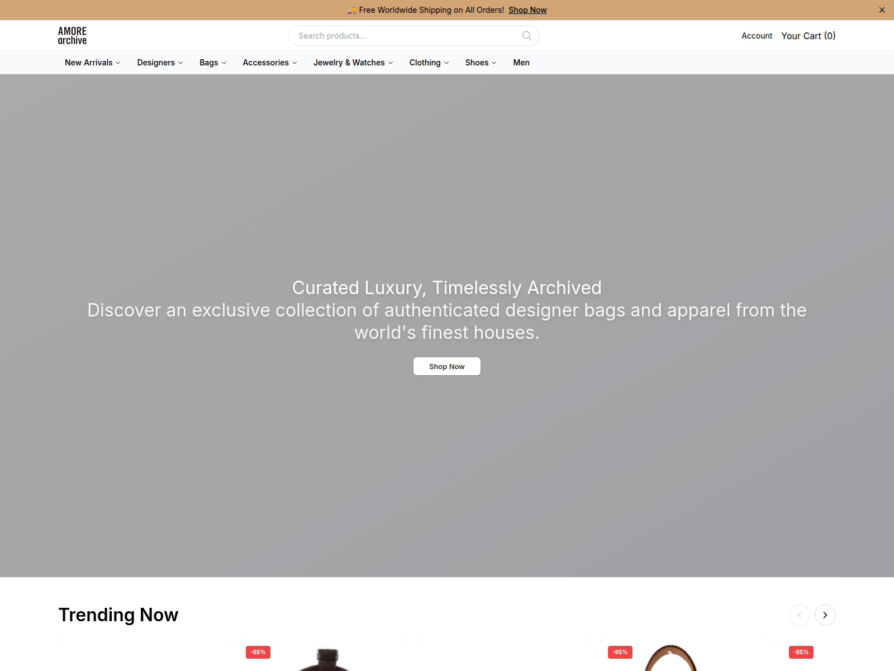Viewport: 894px width, 671px height.
Task: Open the Shoes dropdown
Action: (x=481, y=63)
